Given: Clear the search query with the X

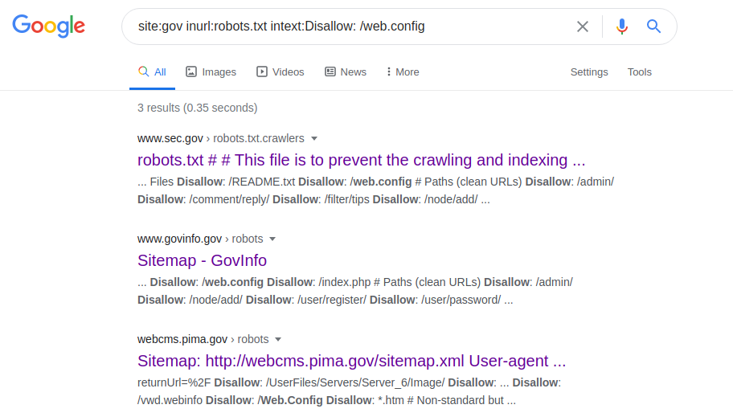Looking at the screenshot, I should (583, 27).
